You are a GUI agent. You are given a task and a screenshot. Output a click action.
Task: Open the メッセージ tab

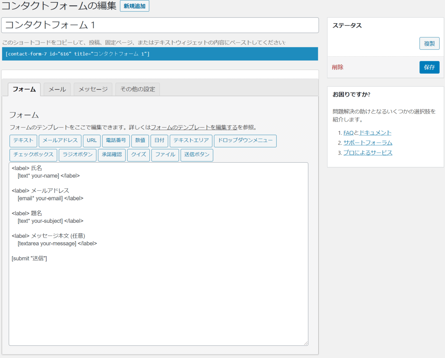(93, 89)
